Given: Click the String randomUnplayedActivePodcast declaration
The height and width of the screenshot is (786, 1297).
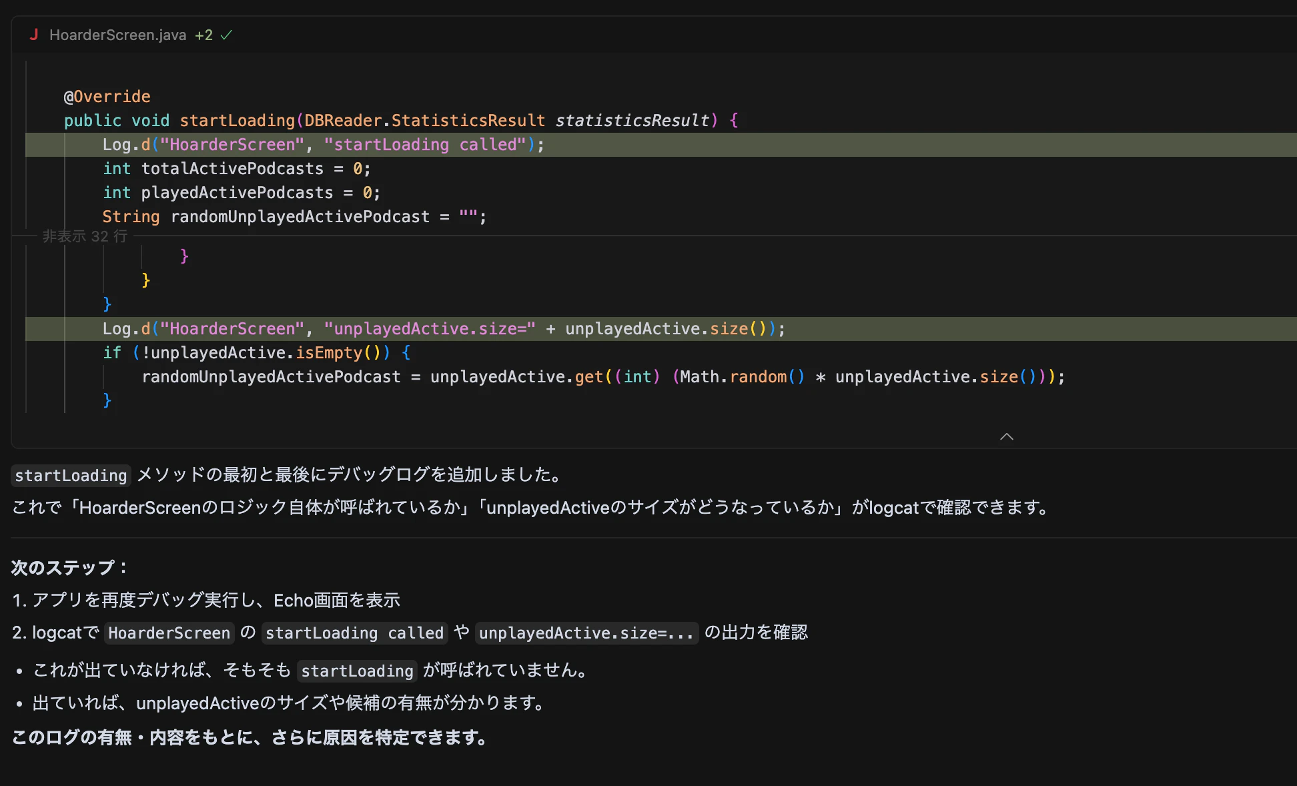Looking at the screenshot, I should pos(294,217).
